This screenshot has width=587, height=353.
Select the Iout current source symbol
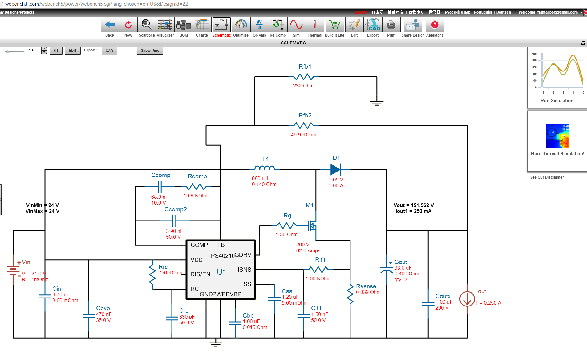pos(467,299)
